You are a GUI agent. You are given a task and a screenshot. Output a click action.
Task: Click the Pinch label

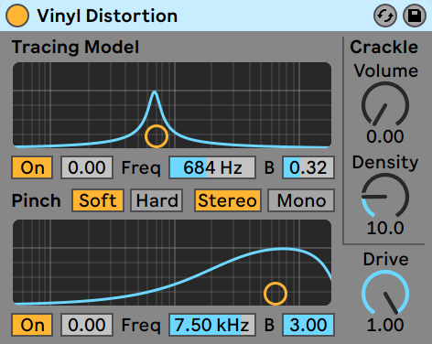pos(36,200)
